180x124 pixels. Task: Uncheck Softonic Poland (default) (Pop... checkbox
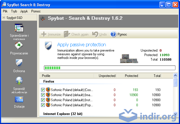click(43, 105)
